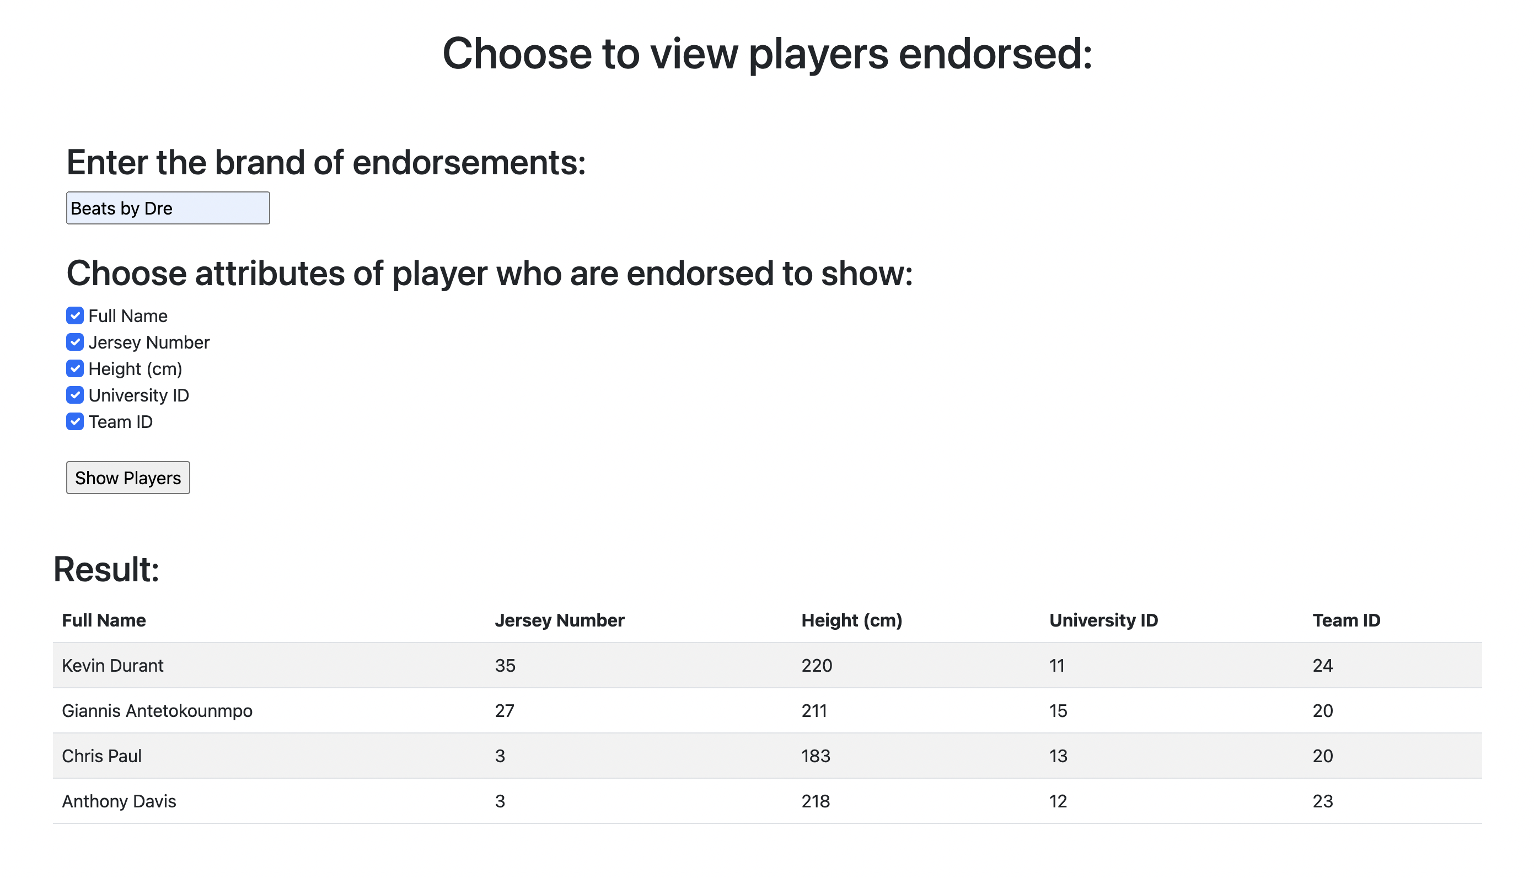Select the Kevin Durant name cell
1534x878 pixels.
112,665
